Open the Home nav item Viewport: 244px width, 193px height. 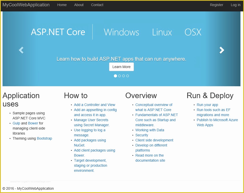point(62,5)
